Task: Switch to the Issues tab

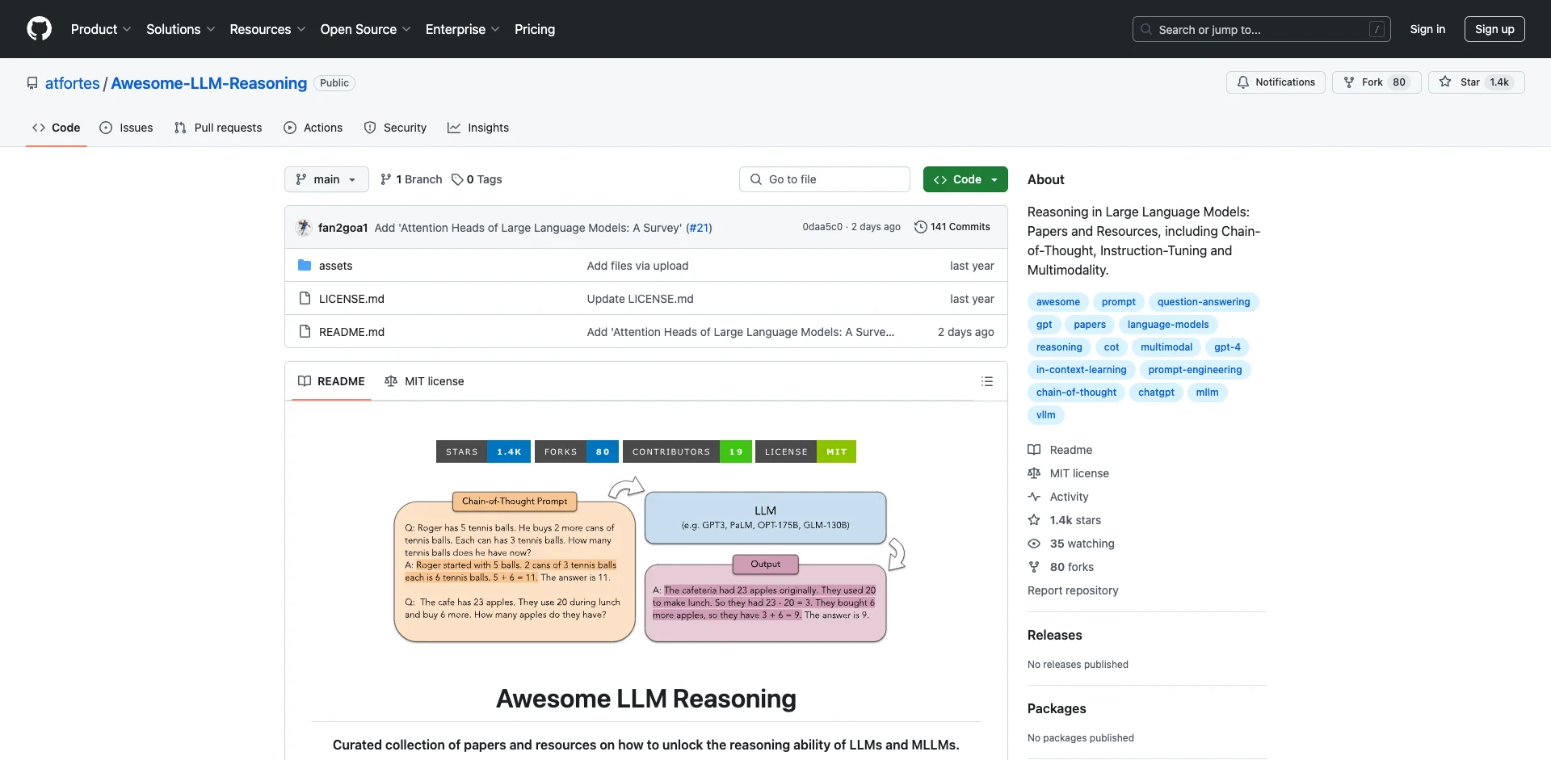Action: point(126,128)
